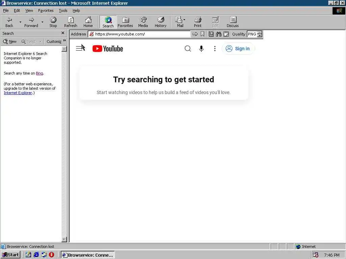Click the Search panel scrollbar up arrow
The image size is (346, 259).
coord(64,49)
